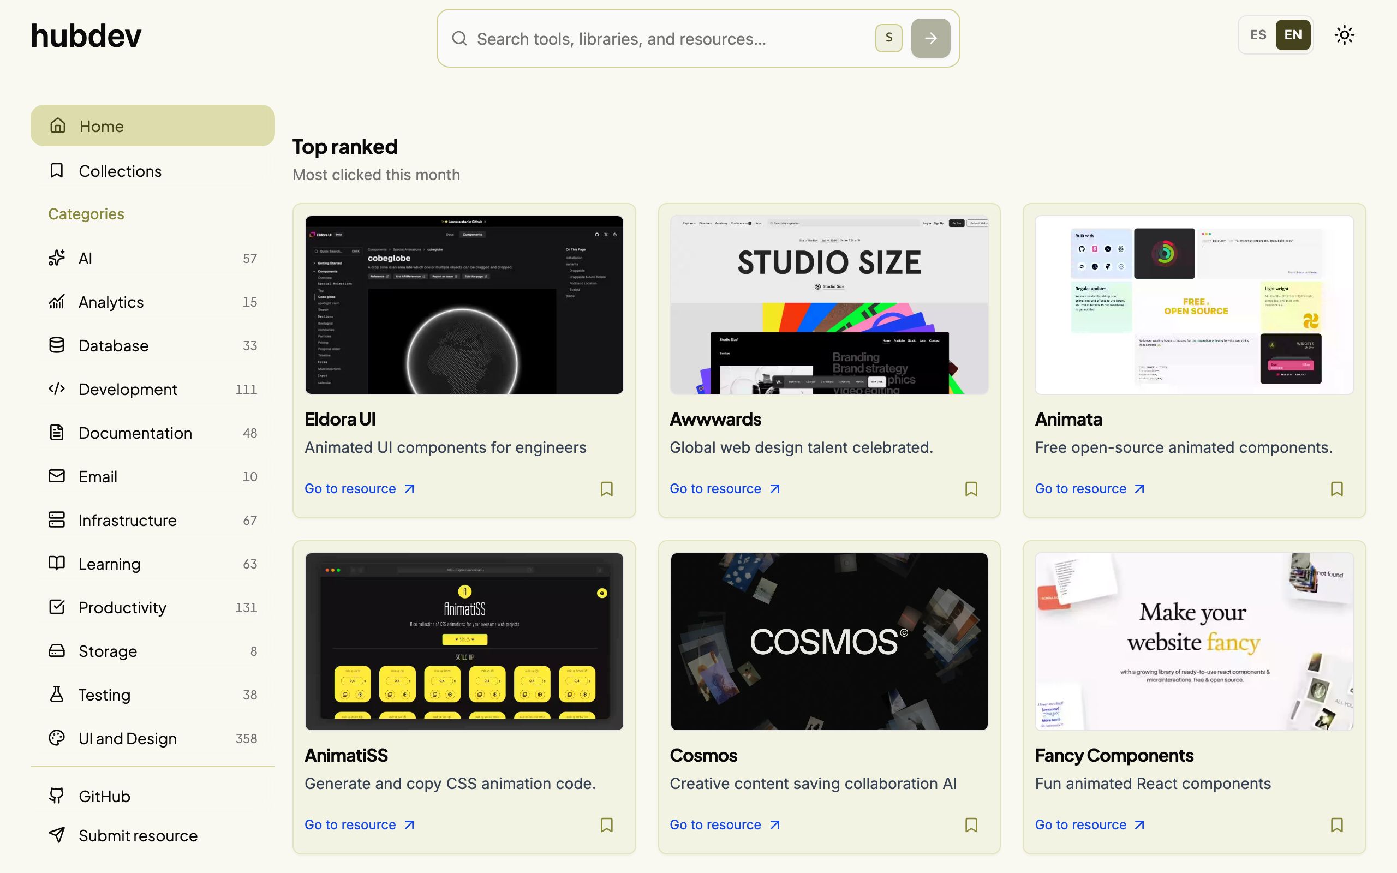The height and width of the screenshot is (873, 1397).
Task: Bookmark the Cosmos resource
Action: click(971, 825)
